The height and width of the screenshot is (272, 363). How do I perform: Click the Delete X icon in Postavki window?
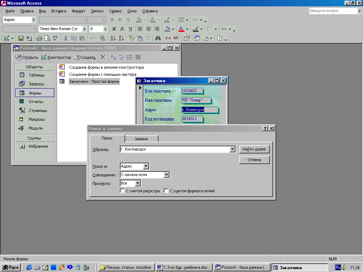coord(103,57)
